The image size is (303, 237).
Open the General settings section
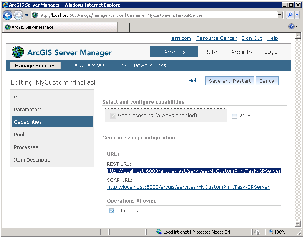tap(52, 96)
